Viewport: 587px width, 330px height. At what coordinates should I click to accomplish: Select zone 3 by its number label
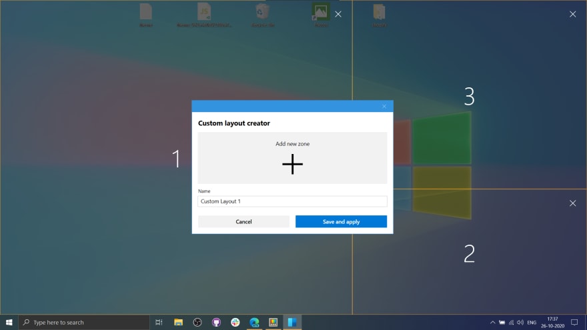click(469, 97)
